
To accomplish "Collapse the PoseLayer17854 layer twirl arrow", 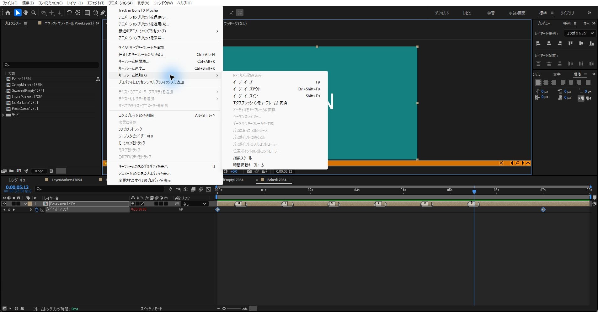I will click(25, 204).
